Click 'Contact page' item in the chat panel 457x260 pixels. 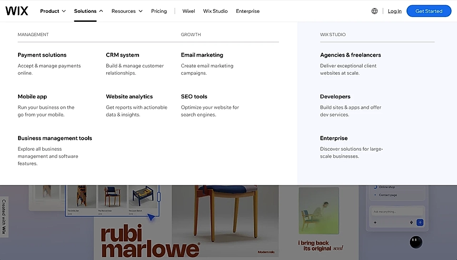tap(387, 195)
